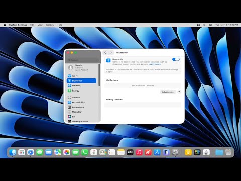
Task: Open Contacts from the Dock
Action: 103,152
